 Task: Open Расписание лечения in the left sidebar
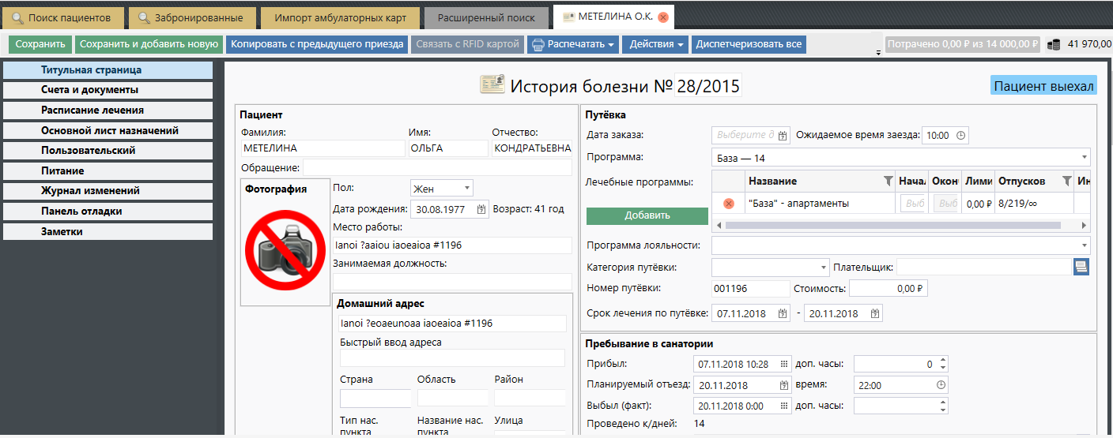(108, 110)
